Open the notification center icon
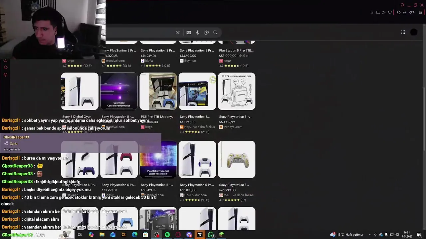This screenshot has height=239, width=426. (x=419, y=235)
